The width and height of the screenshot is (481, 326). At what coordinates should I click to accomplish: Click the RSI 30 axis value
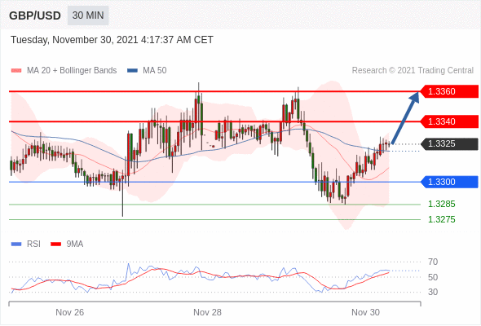433,292
